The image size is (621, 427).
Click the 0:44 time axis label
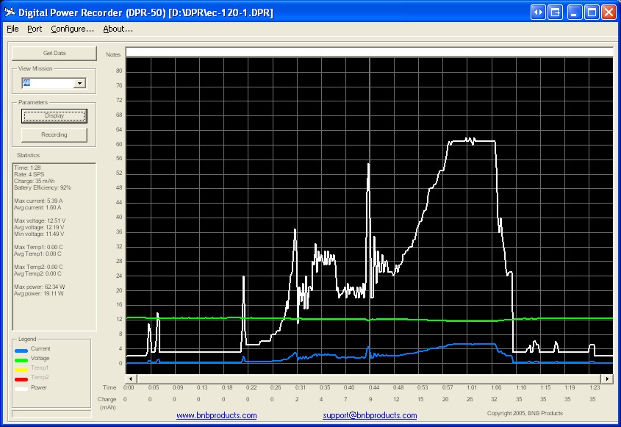click(373, 387)
